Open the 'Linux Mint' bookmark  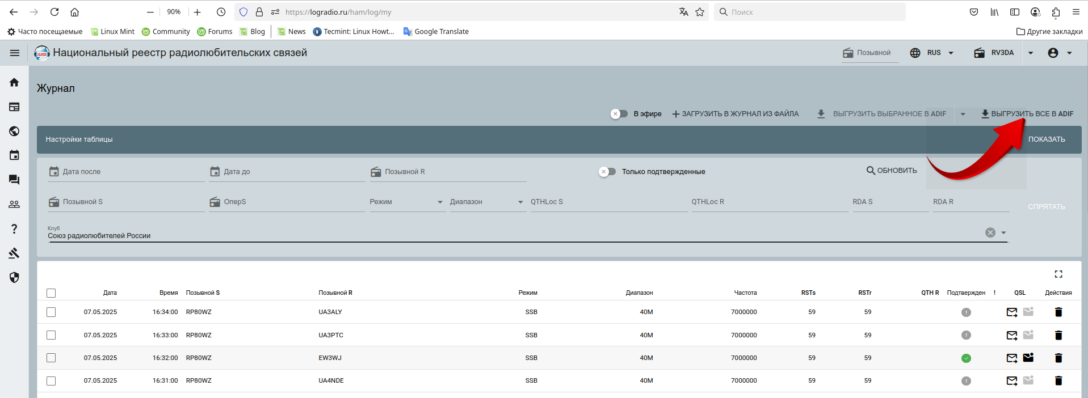tap(112, 32)
